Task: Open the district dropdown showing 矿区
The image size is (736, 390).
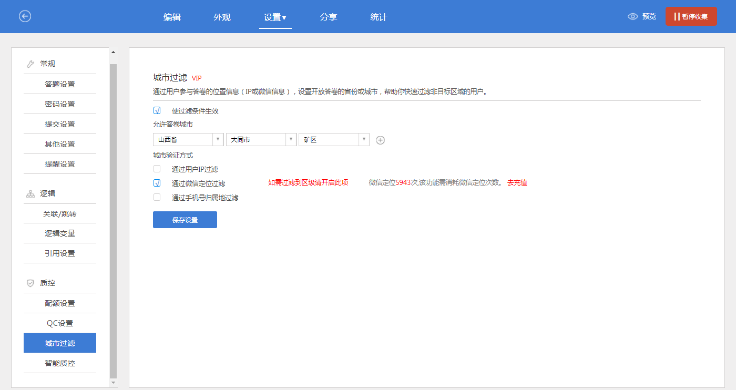Action: 334,139
